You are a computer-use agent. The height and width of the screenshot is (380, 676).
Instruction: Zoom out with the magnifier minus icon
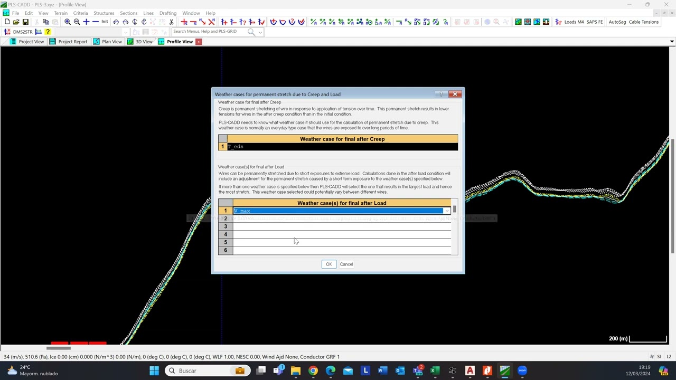point(77,22)
